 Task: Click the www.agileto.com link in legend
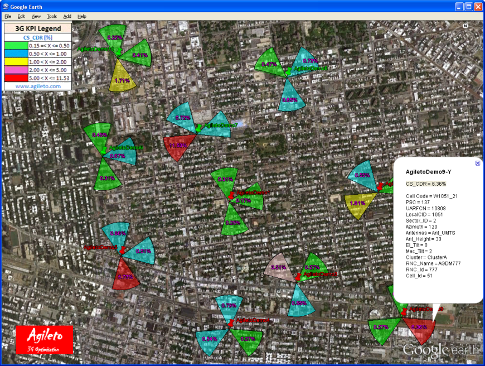tap(38, 86)
